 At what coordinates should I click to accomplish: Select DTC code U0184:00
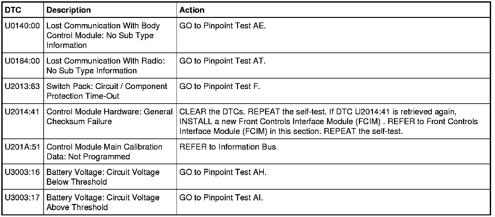tap(22, 61)
